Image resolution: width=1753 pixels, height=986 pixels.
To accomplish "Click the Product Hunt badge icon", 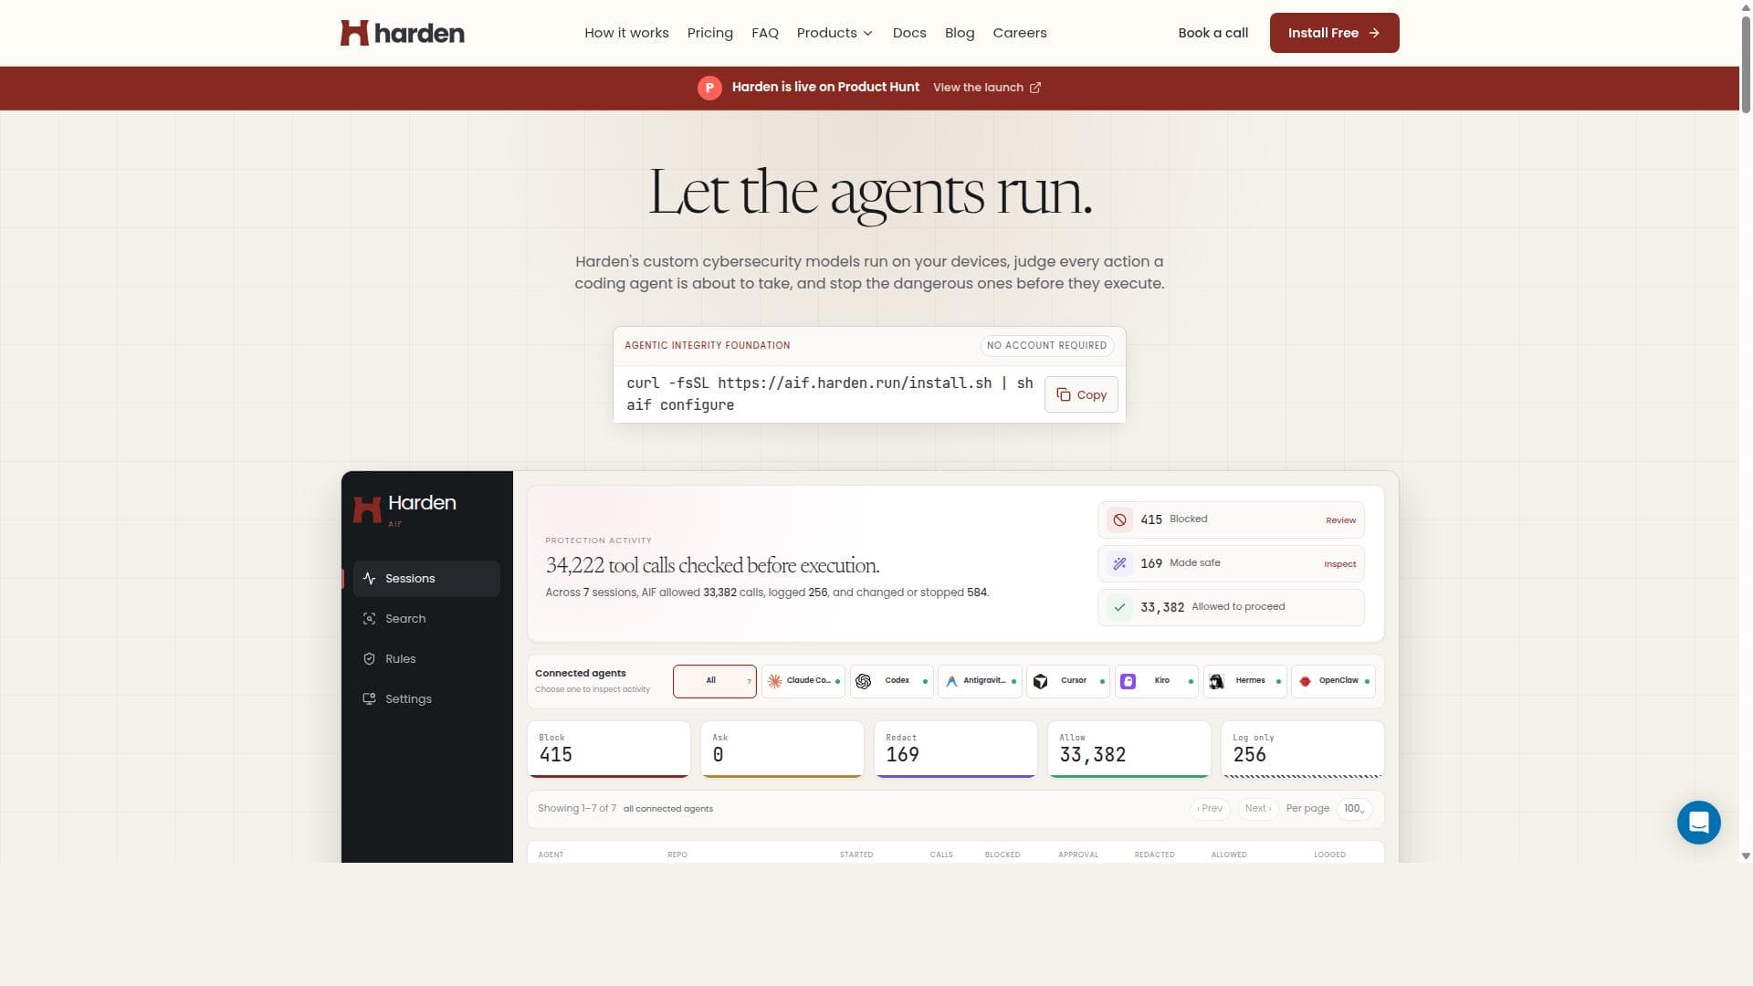I will click(x=709, y=88).
